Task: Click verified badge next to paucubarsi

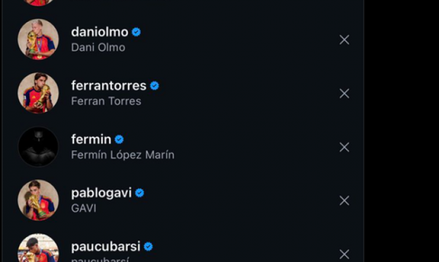Action: pyautogui.click(x=149, y=247)
